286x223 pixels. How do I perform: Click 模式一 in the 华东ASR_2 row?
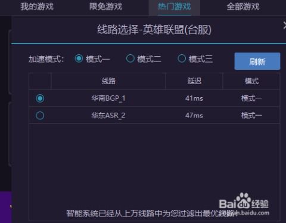point(251,116)
